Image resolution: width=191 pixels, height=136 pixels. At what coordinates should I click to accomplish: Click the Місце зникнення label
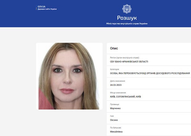pos(118,93)
